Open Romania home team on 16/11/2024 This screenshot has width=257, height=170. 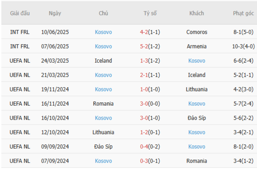[103, 103]
